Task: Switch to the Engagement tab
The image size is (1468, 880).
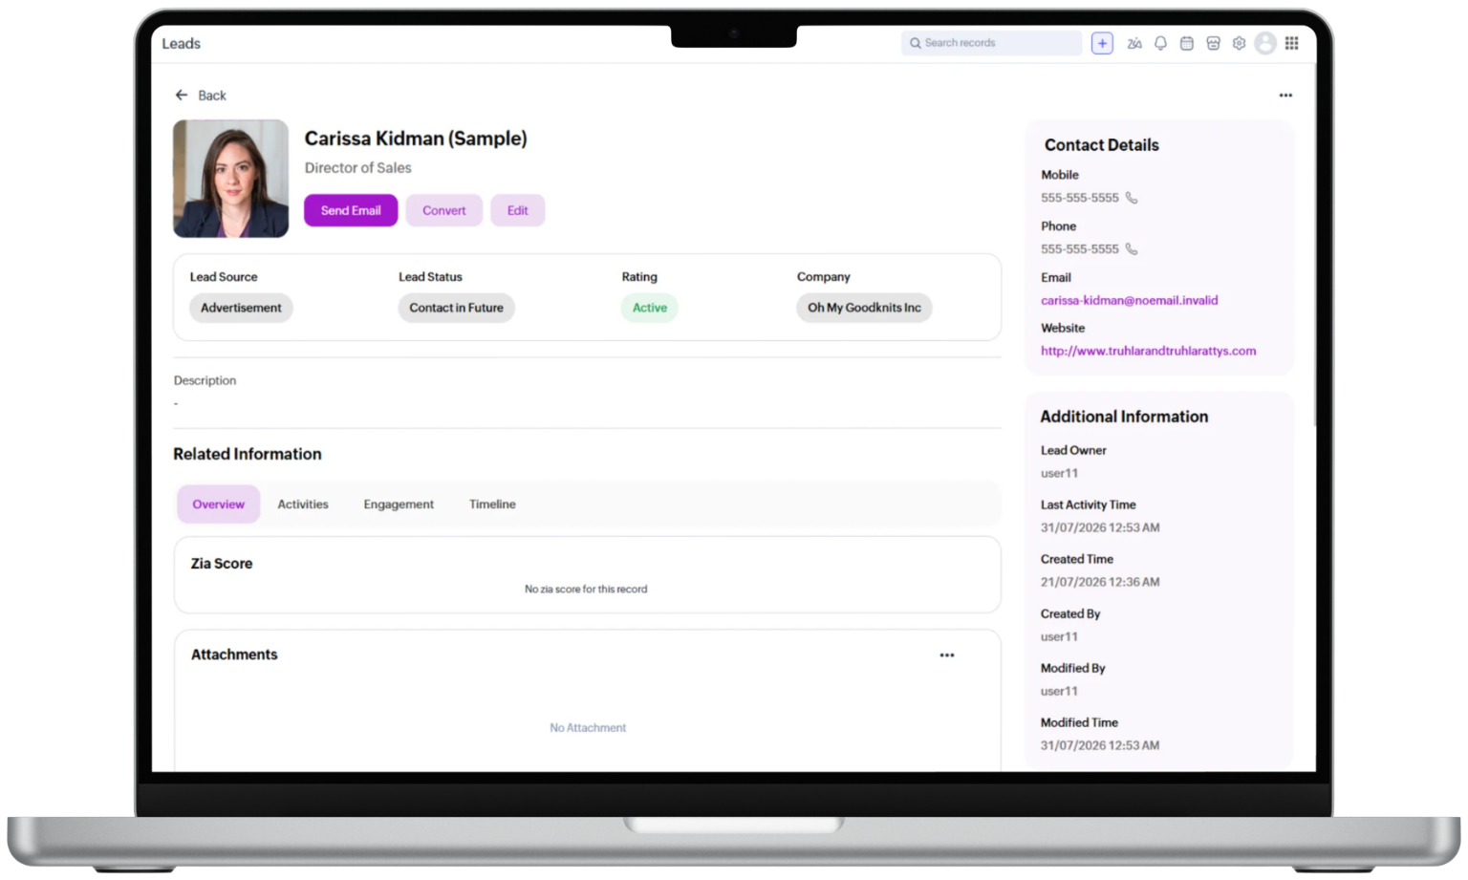Action: [399, 504]
